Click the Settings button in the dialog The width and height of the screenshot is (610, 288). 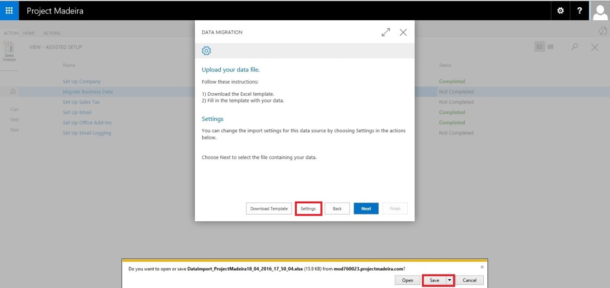(308, 209)
